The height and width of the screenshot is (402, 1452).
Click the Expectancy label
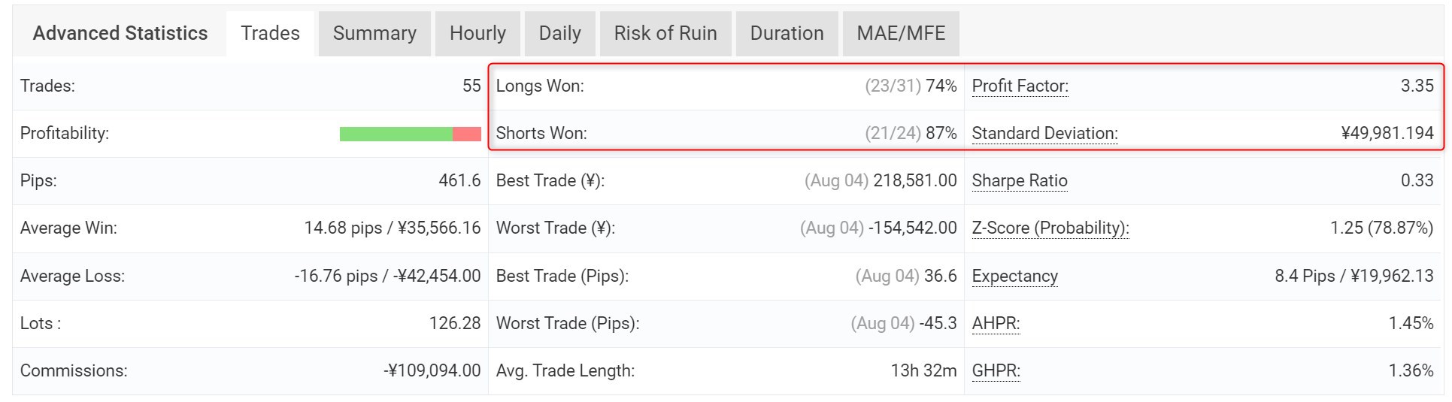coord(1014,276)
